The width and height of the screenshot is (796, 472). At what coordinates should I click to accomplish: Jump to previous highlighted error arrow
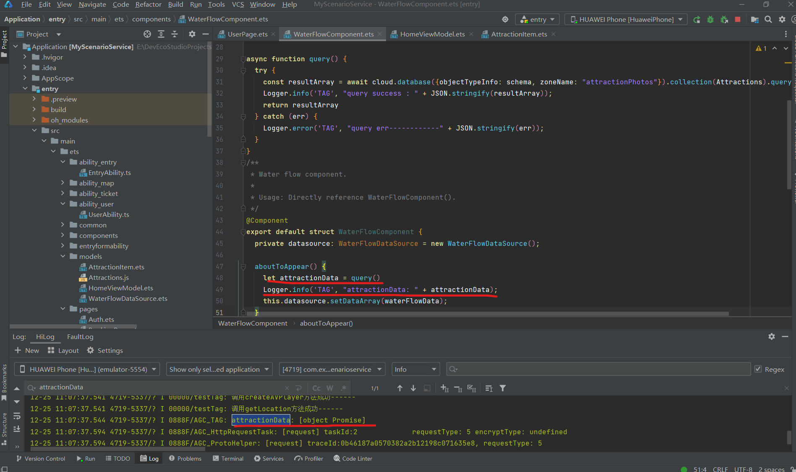pos(775,48)
